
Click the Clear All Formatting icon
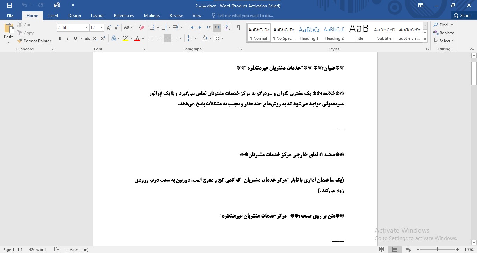(x=141, y=27)
